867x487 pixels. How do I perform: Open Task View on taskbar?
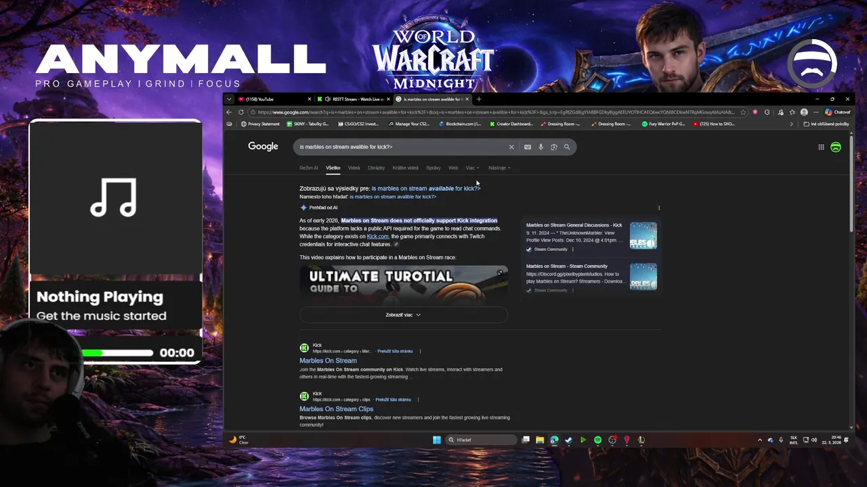[526, 440]
